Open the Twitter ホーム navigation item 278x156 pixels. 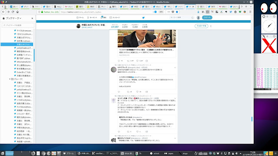coord(80,17)
